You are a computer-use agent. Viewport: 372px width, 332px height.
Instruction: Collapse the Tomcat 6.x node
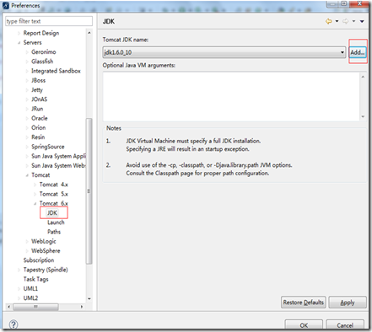coord(35,204)
